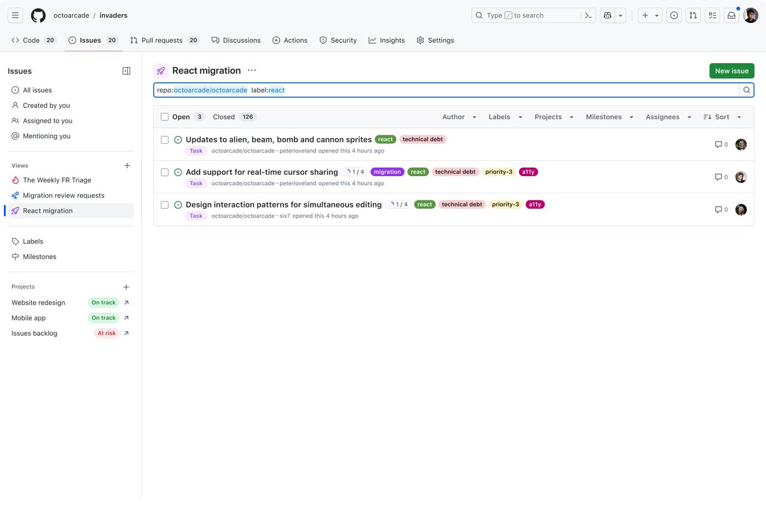
Task: Expand the Author filter dropdown
Action: coord(460,117)
